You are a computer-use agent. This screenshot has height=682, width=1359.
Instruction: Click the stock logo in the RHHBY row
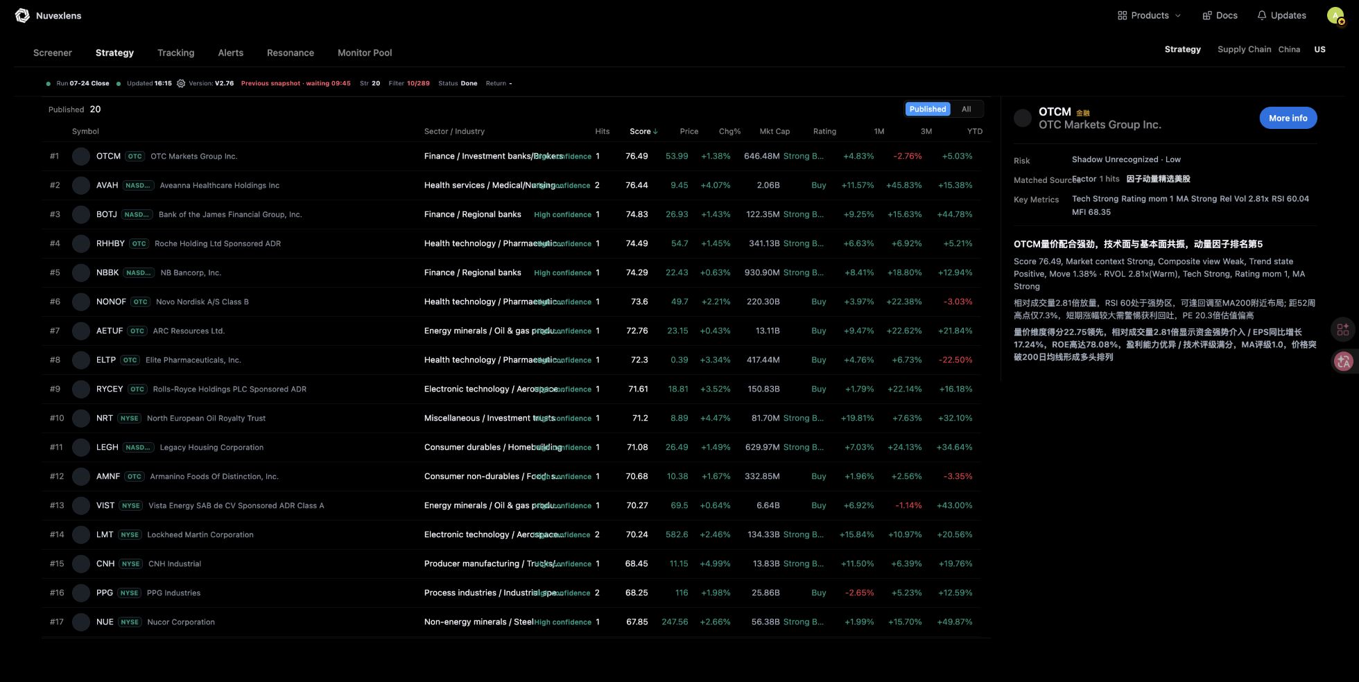(x=81, y=243)
